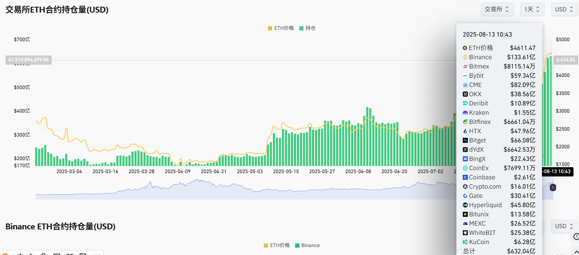
Task: Collapse the panel using the bottom-right chevron
Action: click(576, 252)
